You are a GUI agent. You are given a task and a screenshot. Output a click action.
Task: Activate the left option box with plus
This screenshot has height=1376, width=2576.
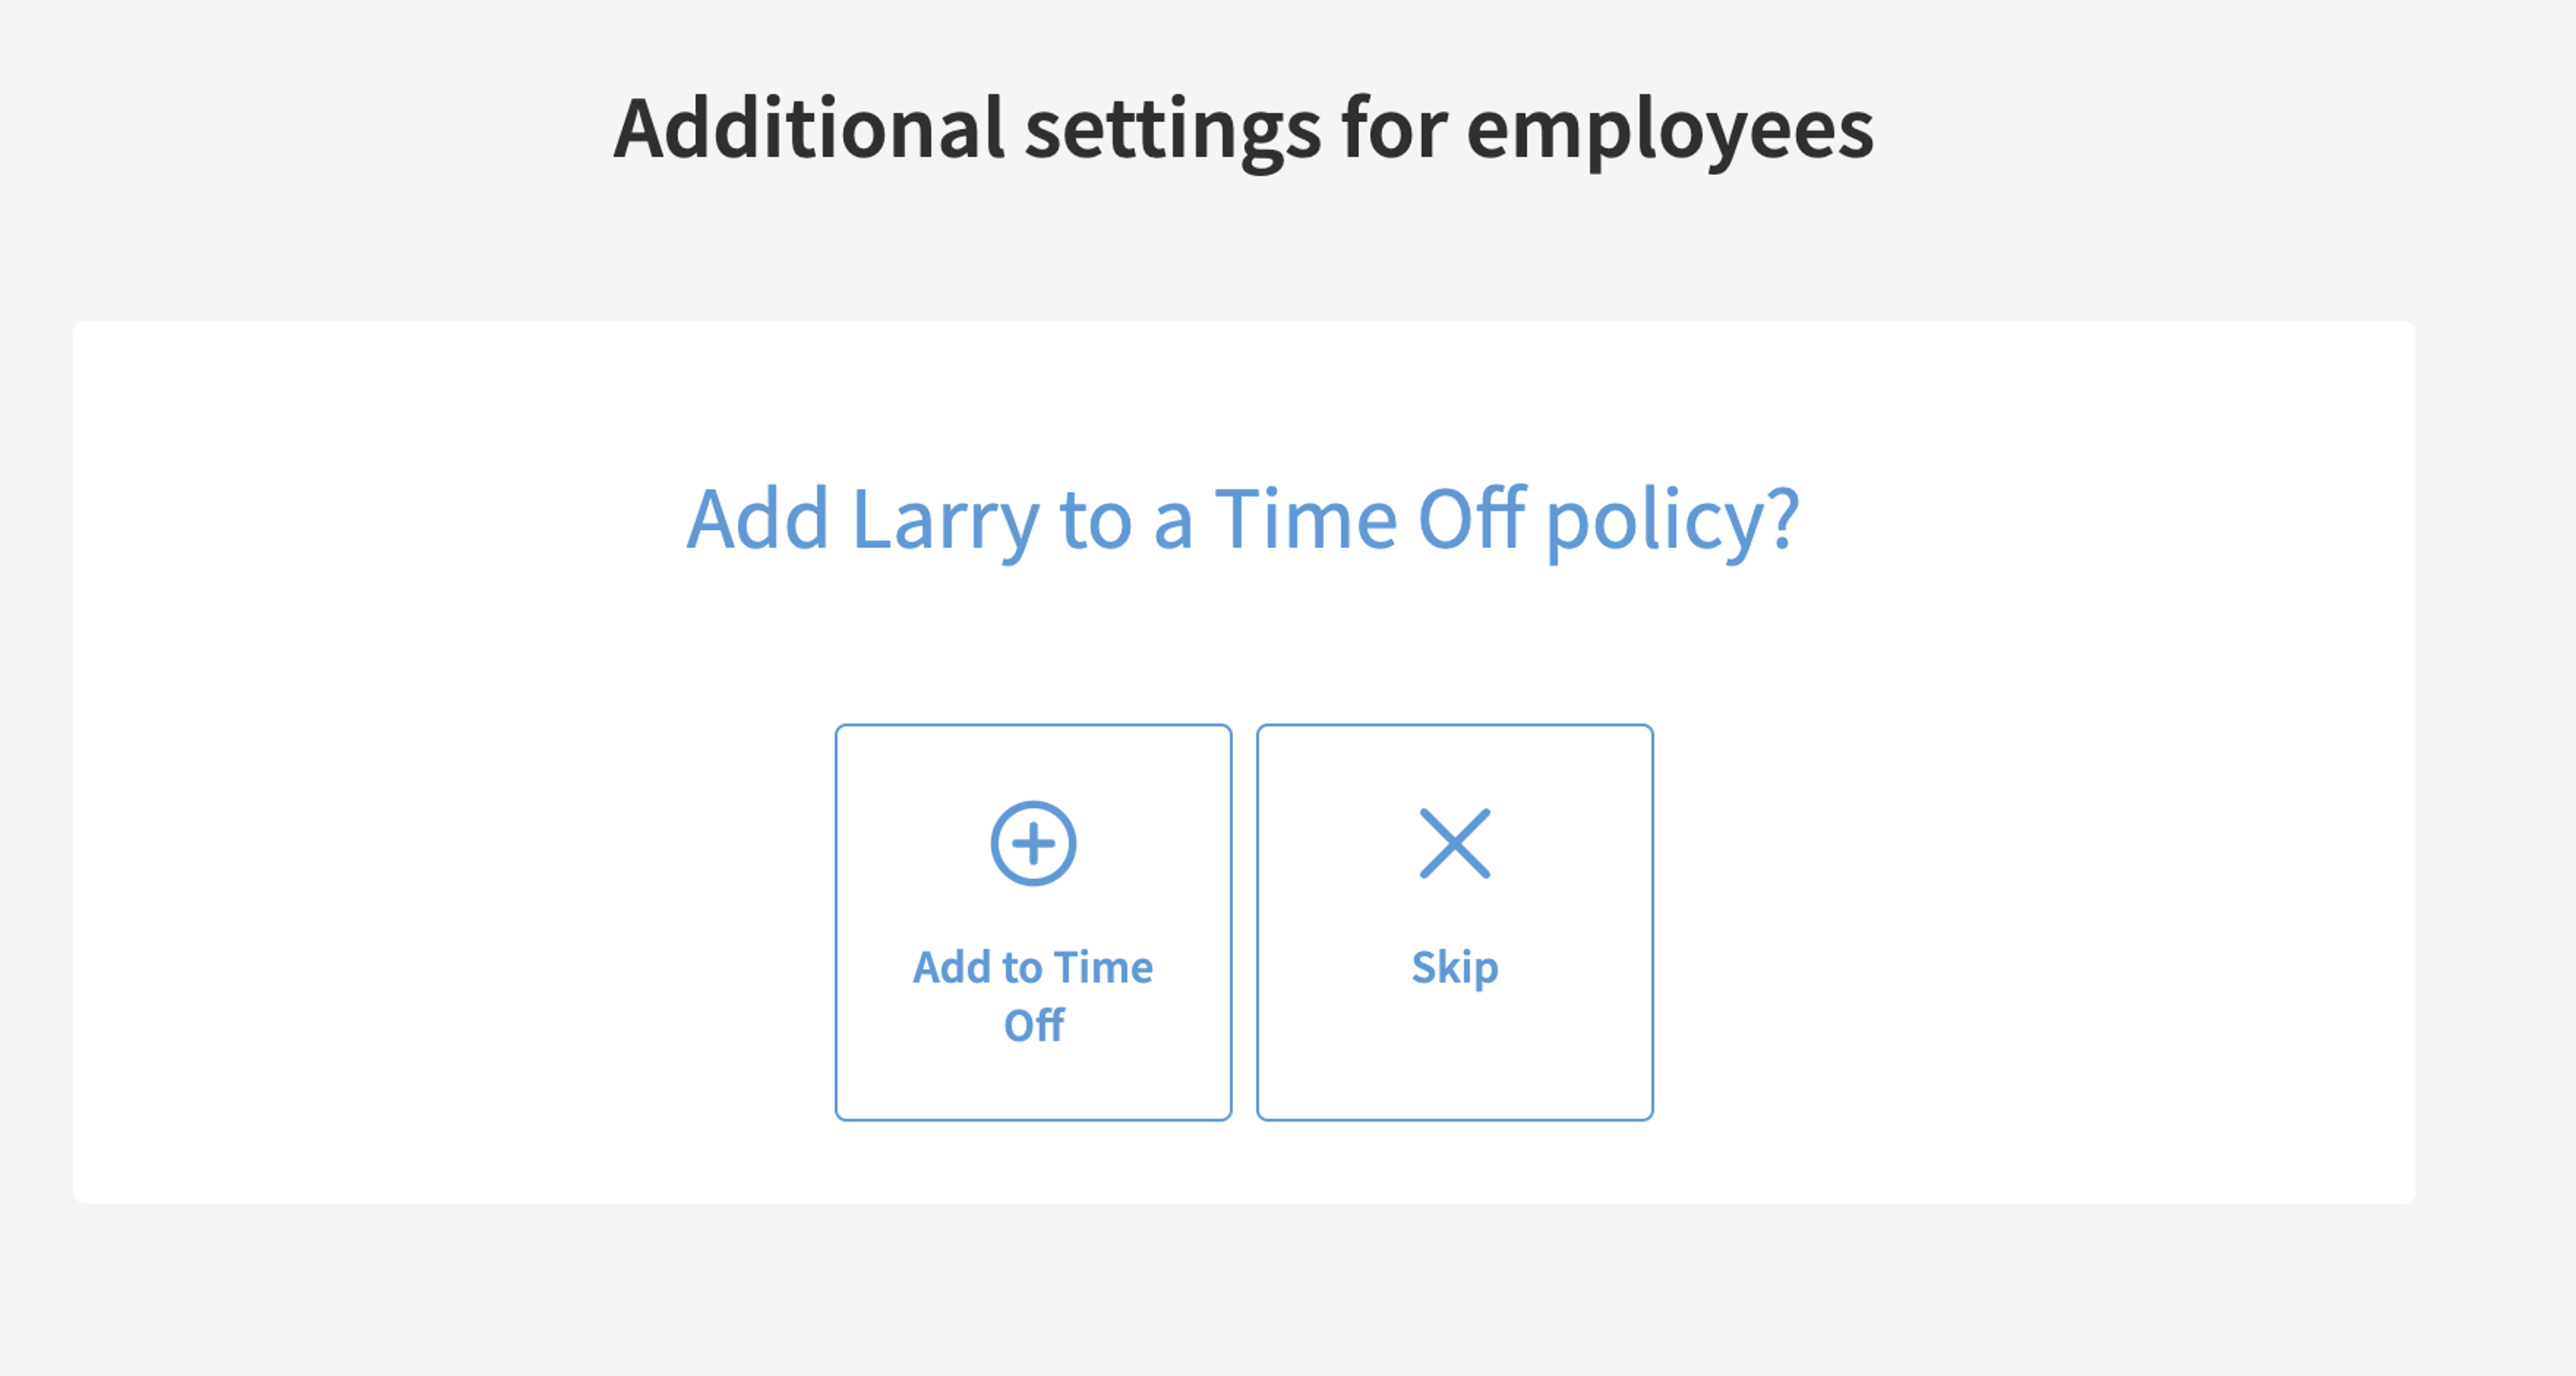(x=1033, y=922)
